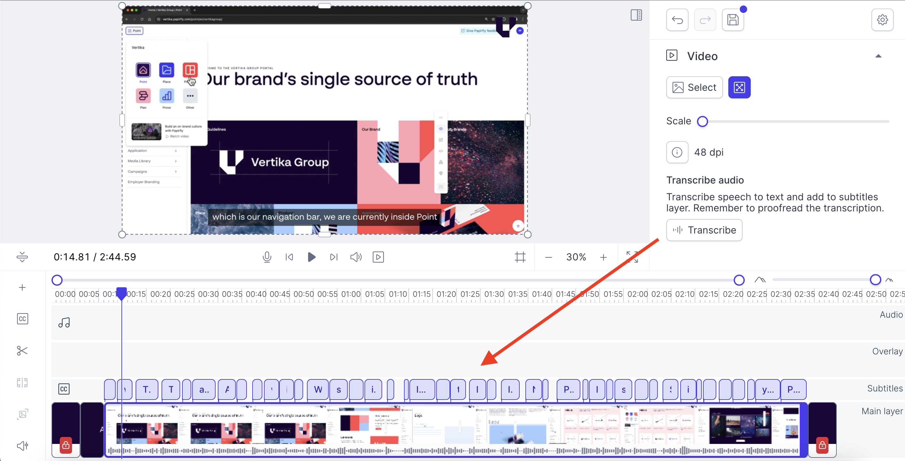
Task: Click the Overlay track label
Action: coord(887,351)
